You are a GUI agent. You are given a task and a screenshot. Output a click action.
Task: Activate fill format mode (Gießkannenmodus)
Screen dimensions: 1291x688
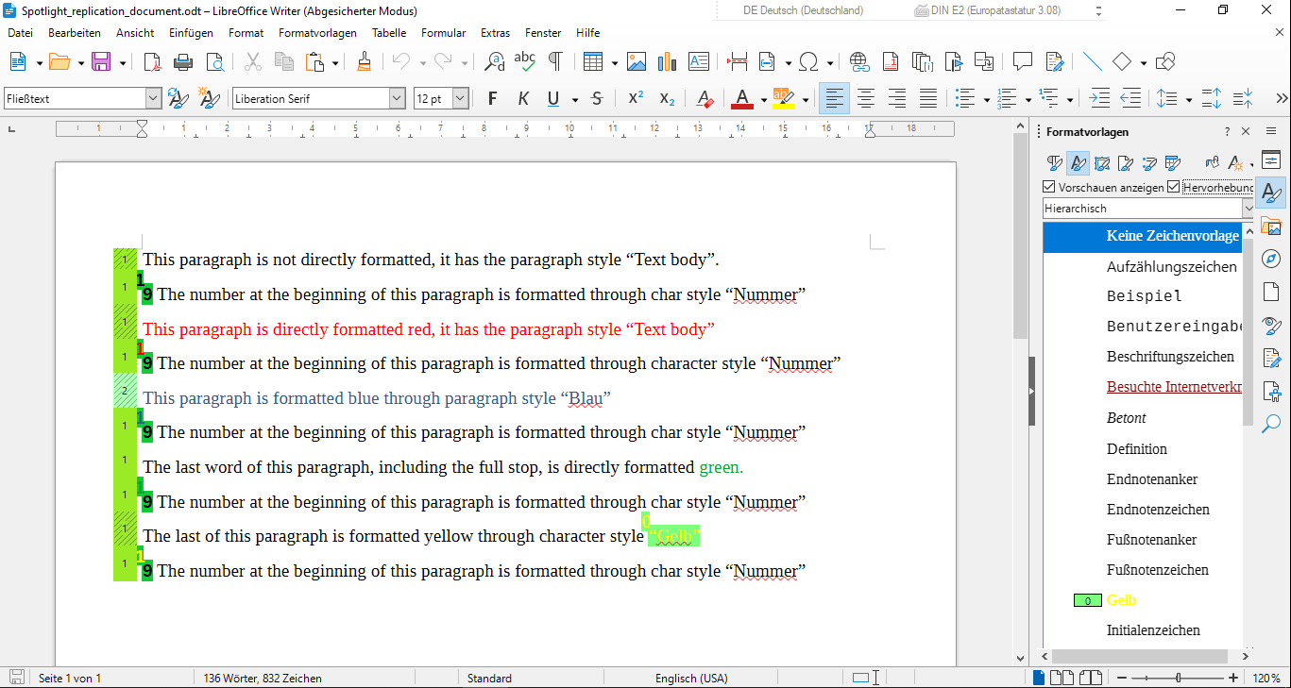tap(1214, 163)
